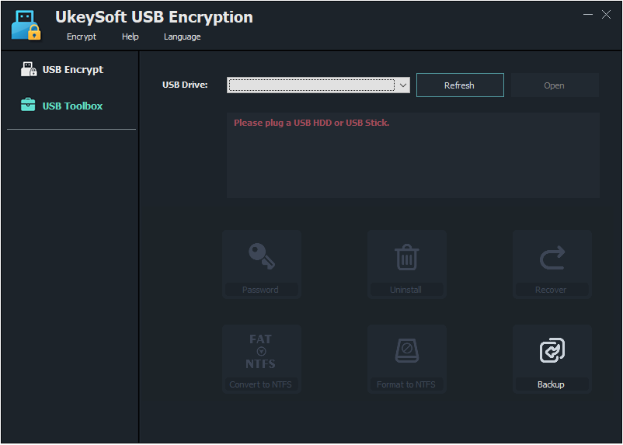Image resolution: width=623 pixels, height=445 pixels.
Task: Click the Uninstall trash can icon
Action: tap(406, 258)
